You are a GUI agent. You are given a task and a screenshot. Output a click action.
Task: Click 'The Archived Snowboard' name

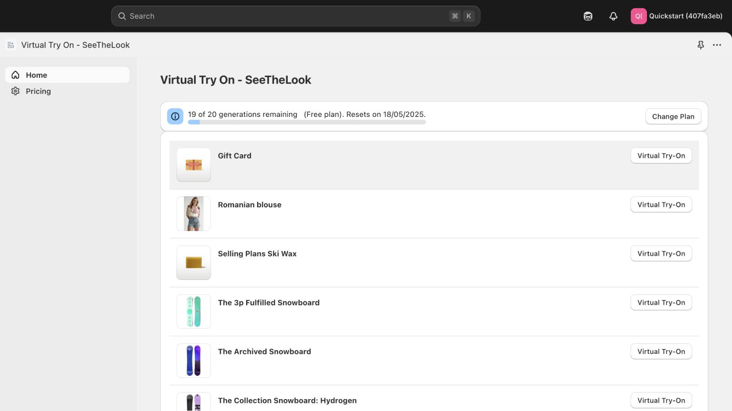[264, 351]
